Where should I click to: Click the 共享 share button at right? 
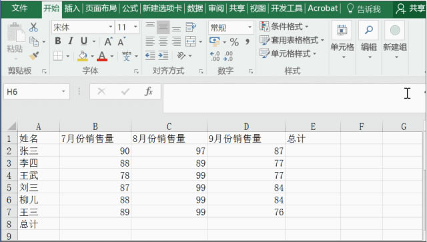pyautogui.click(x=410, y=9)
